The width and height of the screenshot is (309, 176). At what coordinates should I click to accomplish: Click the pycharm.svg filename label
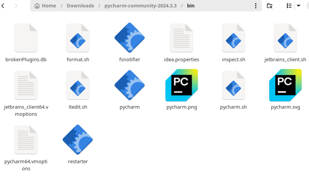coord(285,107)
